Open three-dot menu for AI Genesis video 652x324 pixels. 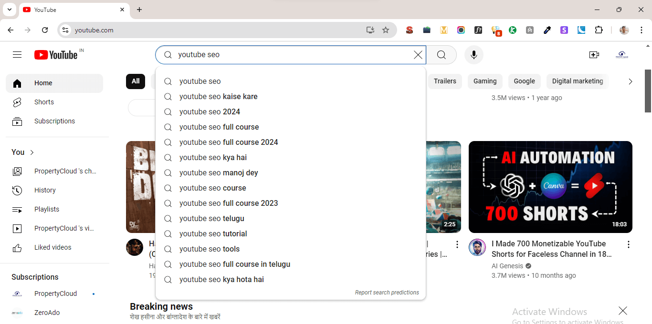(628, 244)
